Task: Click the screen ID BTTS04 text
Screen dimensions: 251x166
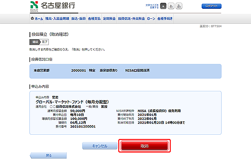Action: tap(210, 26)
